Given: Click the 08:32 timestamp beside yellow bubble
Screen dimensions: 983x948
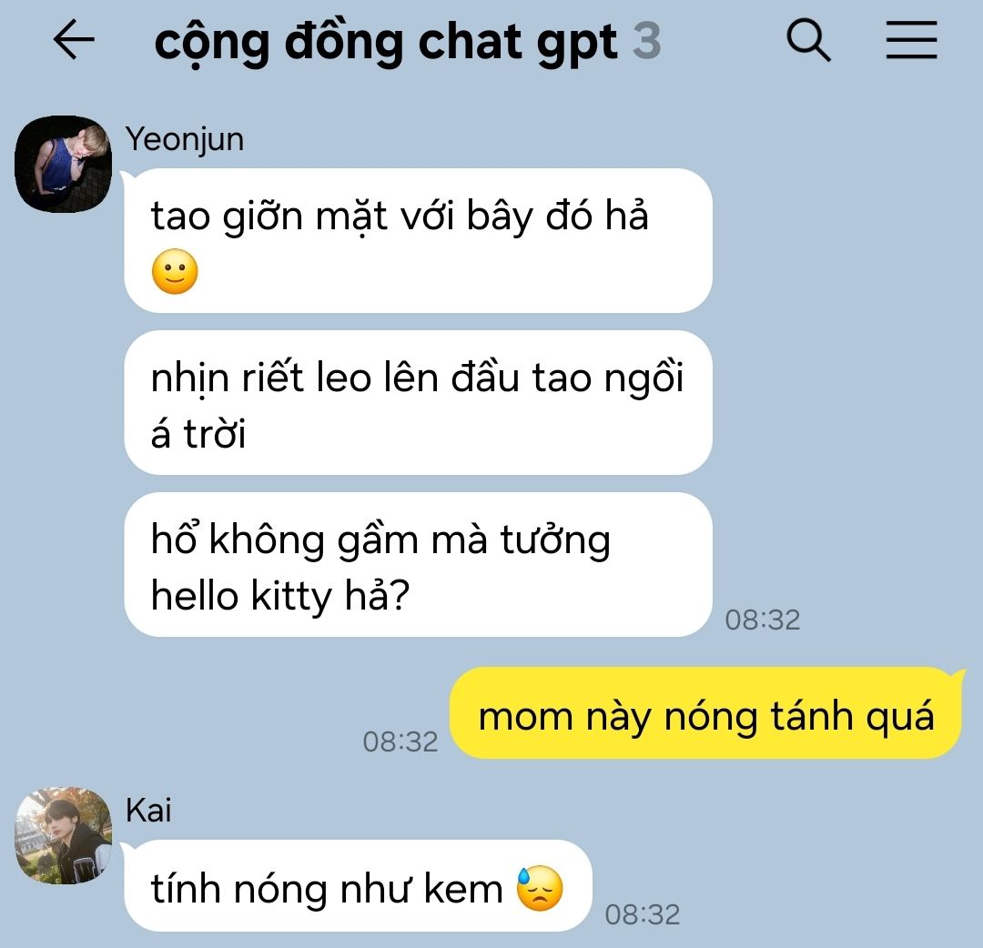Looking at the screenshot, I should pyautogui.click(x=400, y=741).
